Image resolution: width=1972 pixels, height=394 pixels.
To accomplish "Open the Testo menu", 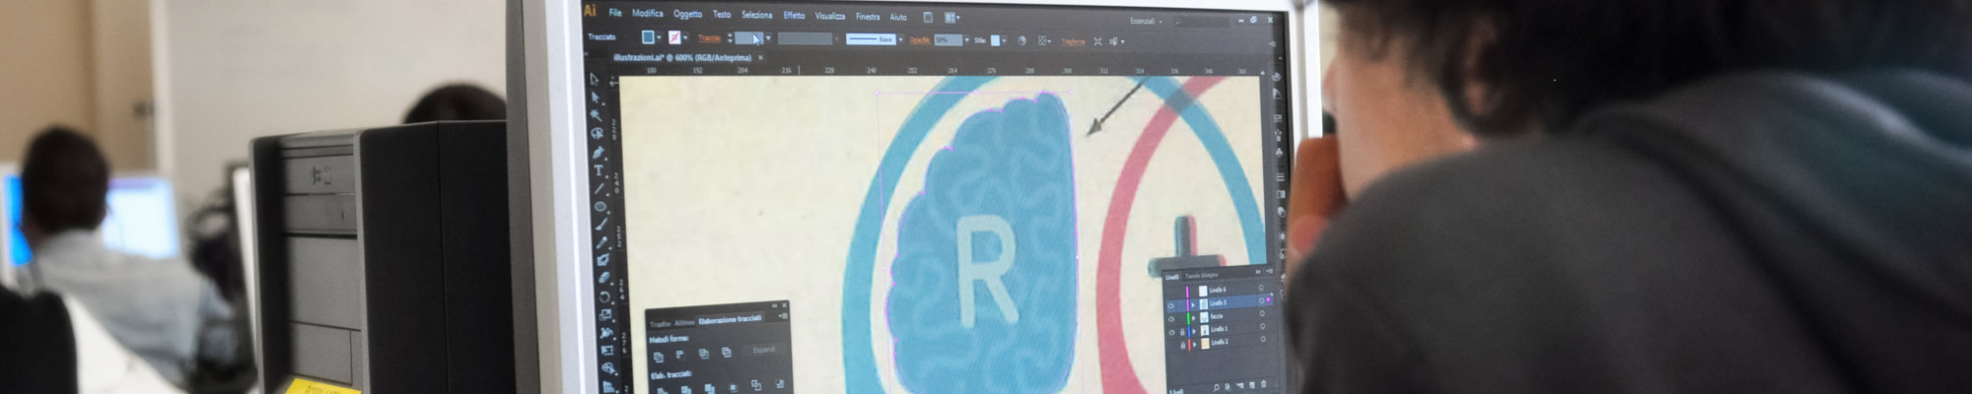I will click(722, 14).
